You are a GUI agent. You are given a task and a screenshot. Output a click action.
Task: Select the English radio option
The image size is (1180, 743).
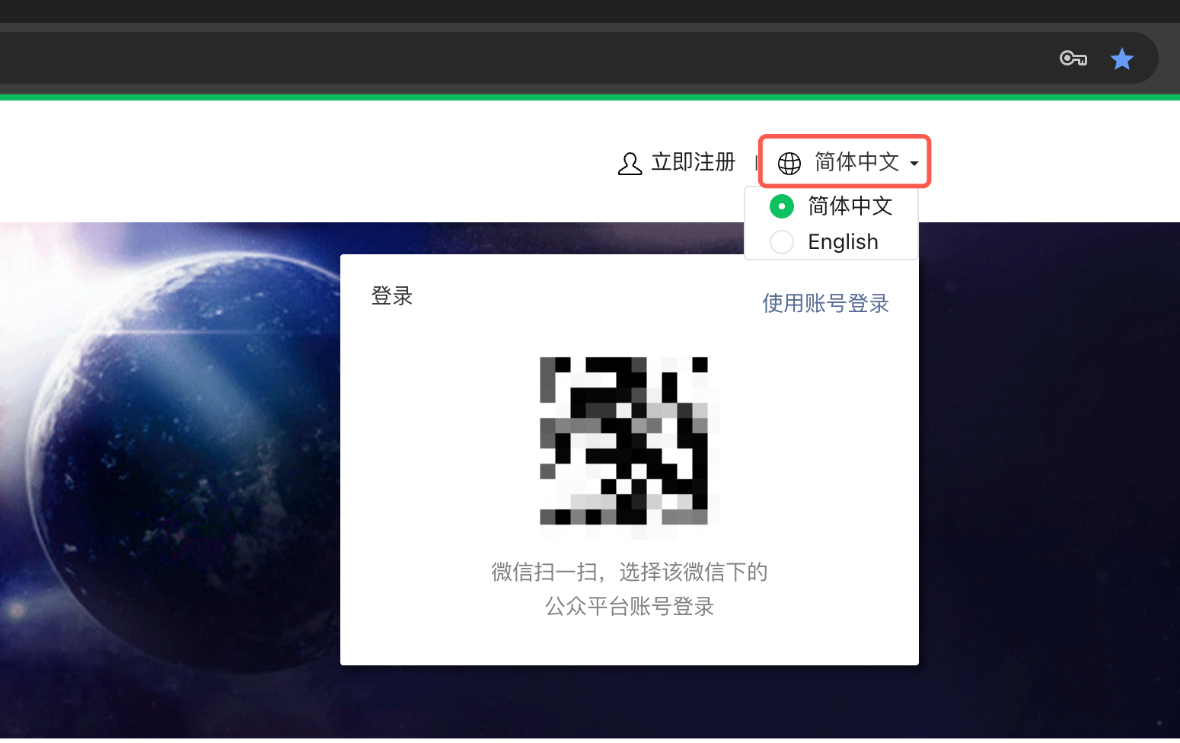point(782,242)
